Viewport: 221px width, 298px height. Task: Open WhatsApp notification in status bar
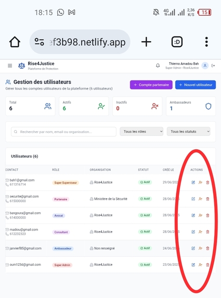60,12
